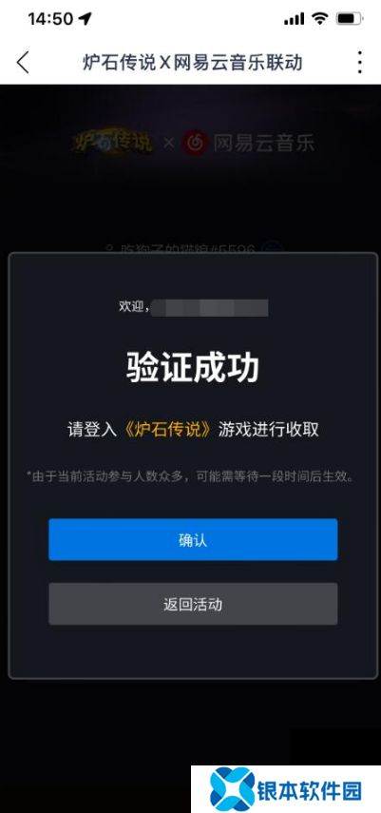Tap the blurred username after 欢迎
381x813 pixels.
(210, 307)
